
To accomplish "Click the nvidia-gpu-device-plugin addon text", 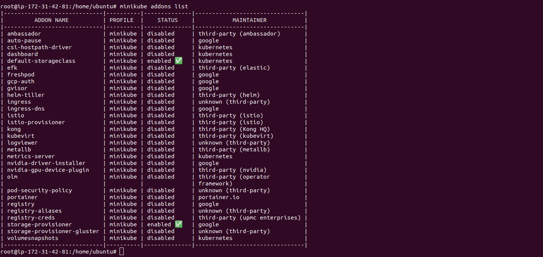I will coord(48,170).
